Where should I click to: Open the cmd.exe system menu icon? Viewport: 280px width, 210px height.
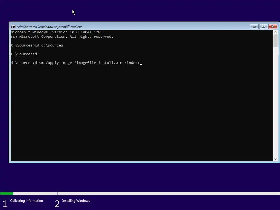13,27
